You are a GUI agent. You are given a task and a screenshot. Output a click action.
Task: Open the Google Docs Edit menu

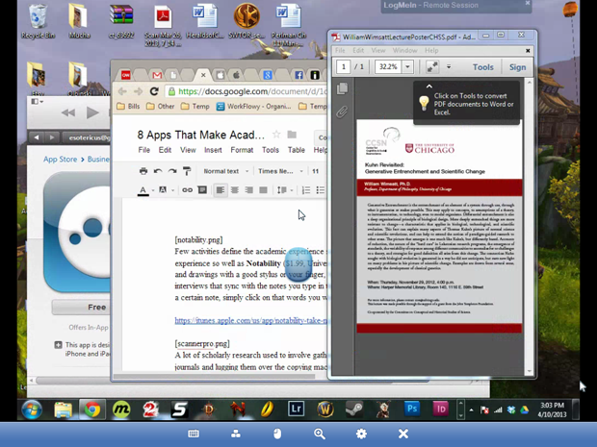[165, 150]
